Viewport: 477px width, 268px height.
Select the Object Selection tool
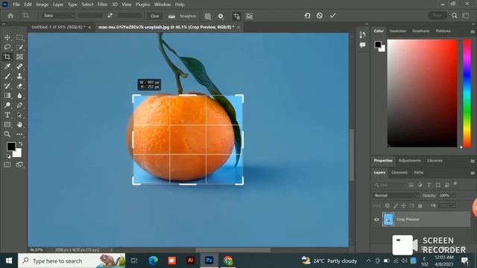pyautogui.click(x=20, y=47)
